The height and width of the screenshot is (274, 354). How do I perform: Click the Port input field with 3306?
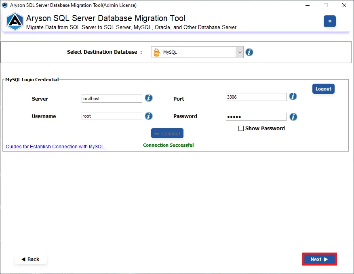256,97
